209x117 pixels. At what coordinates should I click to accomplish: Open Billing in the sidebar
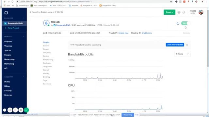(7, 86)
